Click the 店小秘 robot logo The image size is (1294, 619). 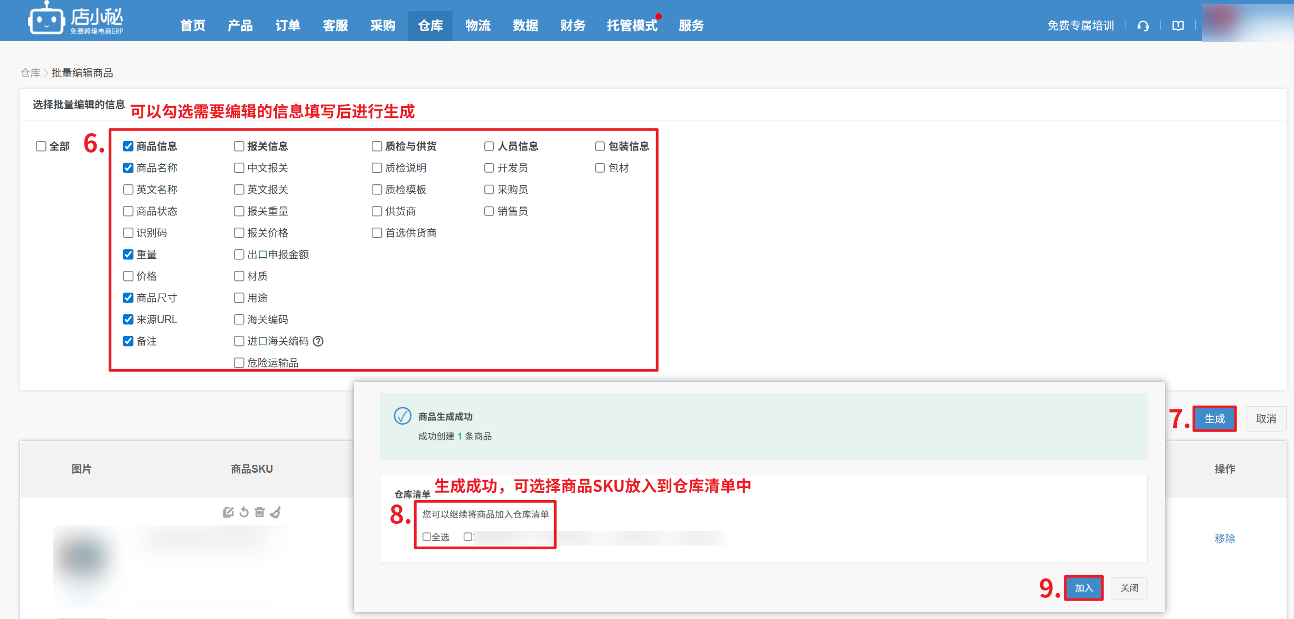click(x=46, y=20)
